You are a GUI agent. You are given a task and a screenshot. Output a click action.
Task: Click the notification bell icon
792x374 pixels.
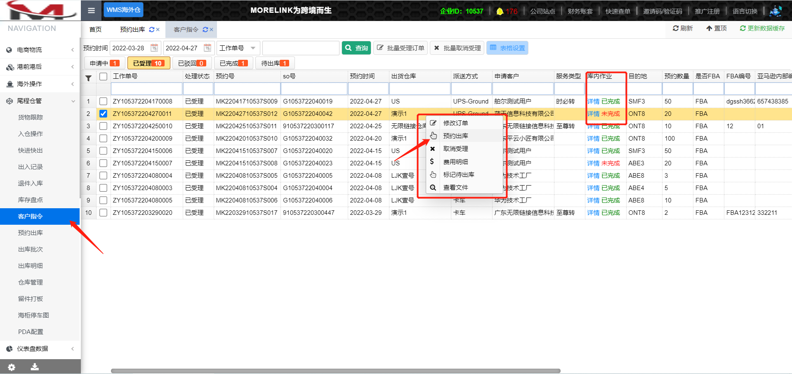pos(500,11)
